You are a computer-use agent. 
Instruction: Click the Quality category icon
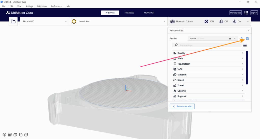[x=175, y=53]
